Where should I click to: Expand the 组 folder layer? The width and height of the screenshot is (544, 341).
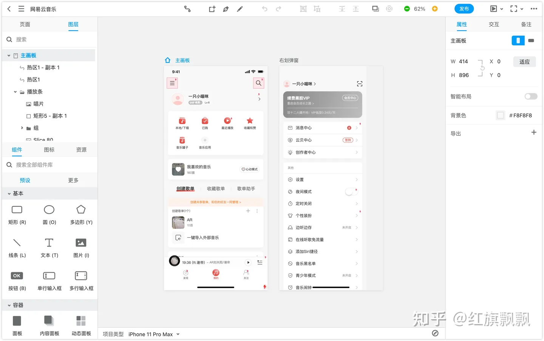(x=22, y=128)
